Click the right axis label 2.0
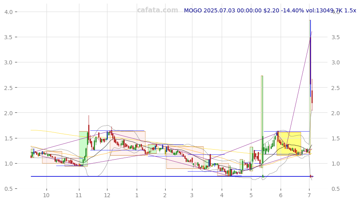The width and height of the screenshot is (360, 202). coord(336,113)
